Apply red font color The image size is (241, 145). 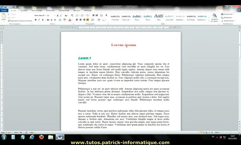point(70,20)
